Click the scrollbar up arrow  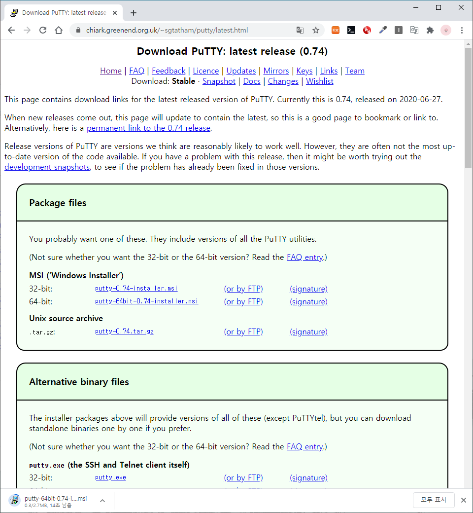coord(469,44)
